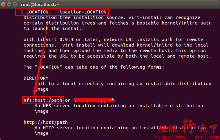
Task: Click the 'An NFS server location' description
Action: [x=118, y=106]
